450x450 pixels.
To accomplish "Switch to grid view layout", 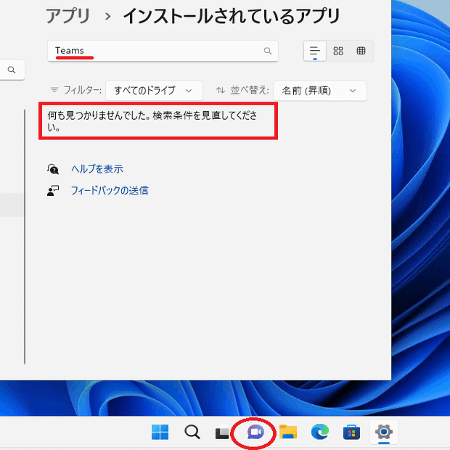I will click(x=338, y=51).
